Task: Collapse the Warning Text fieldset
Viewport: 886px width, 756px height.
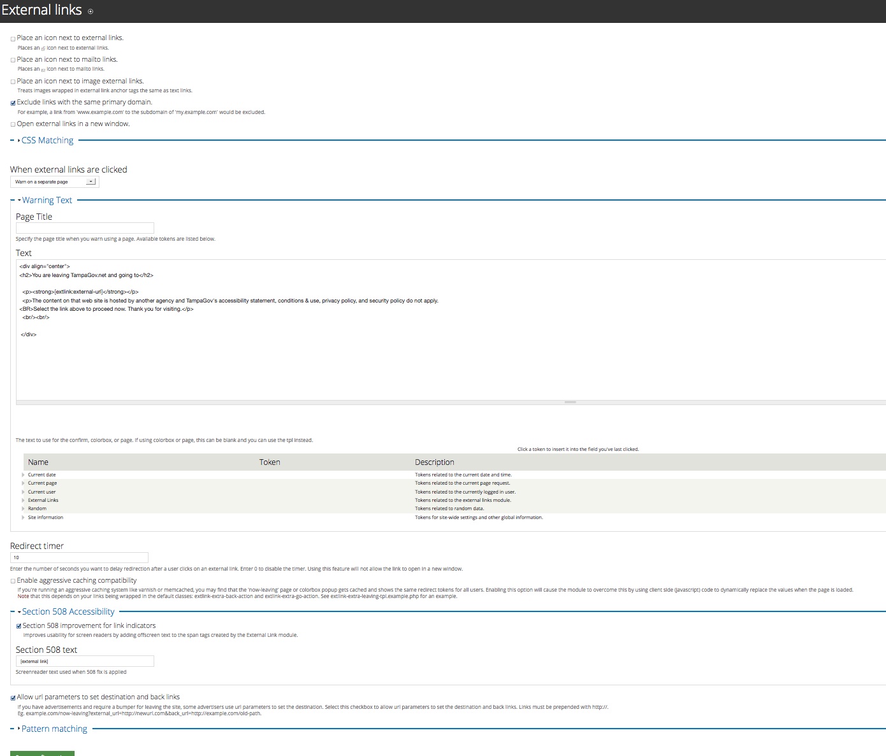Action: click(x=47, y=201)
